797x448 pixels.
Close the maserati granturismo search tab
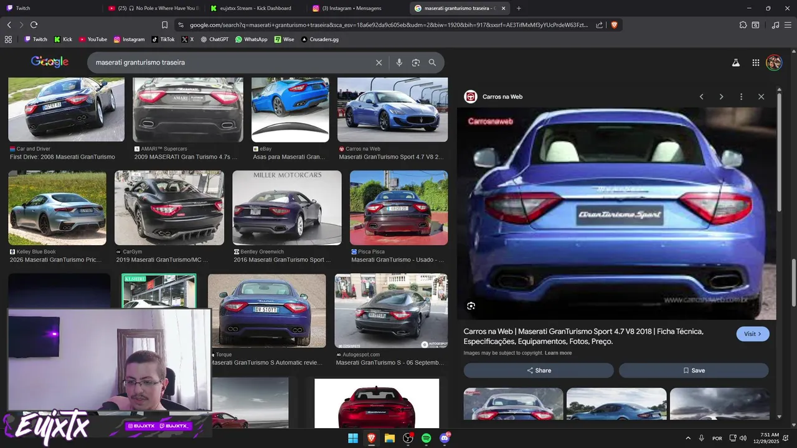[x=503, y=8]
